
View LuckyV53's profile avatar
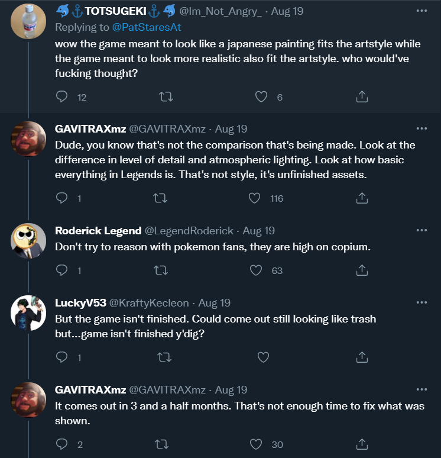tap(28, 313)
